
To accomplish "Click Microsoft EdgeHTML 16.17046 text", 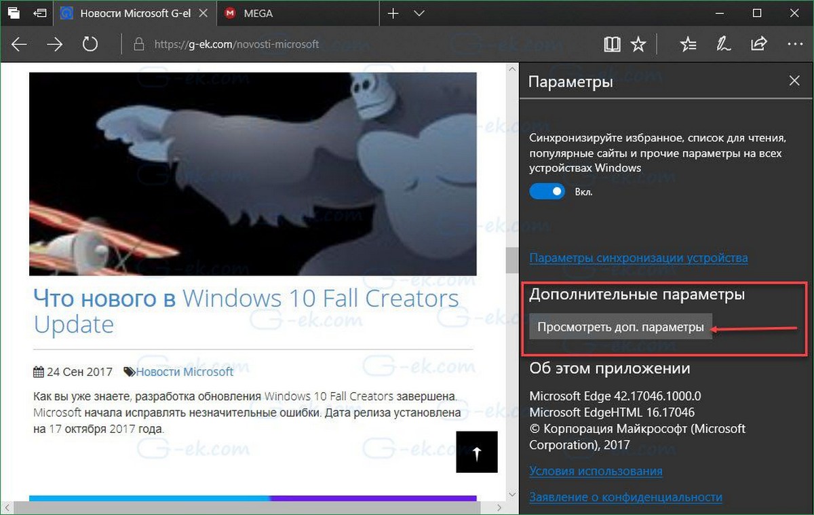I will pos(612,412).
